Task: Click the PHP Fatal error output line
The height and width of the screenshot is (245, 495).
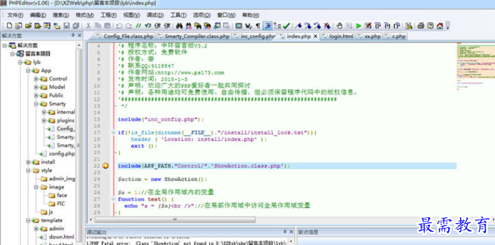Action: pyautogui.click(x=187, y=243)
